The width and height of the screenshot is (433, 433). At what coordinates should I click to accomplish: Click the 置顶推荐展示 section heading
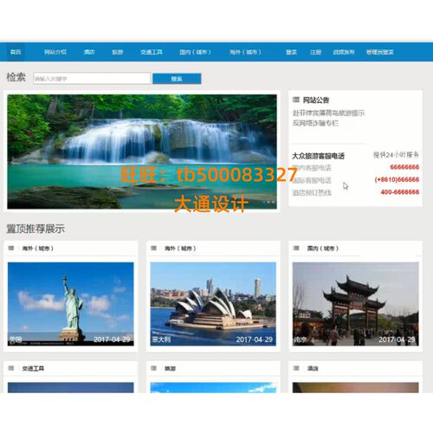36,229
